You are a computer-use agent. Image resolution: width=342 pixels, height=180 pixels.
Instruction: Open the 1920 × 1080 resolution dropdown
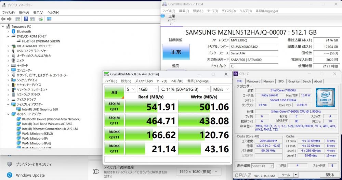(x=198, y=172)
